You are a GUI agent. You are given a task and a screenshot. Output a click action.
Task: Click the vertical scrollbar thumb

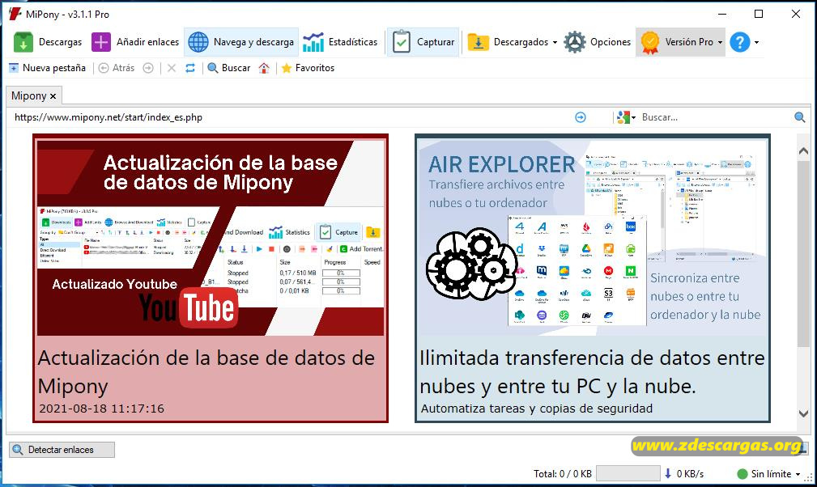pyautogui.click(x=803, y=254)
